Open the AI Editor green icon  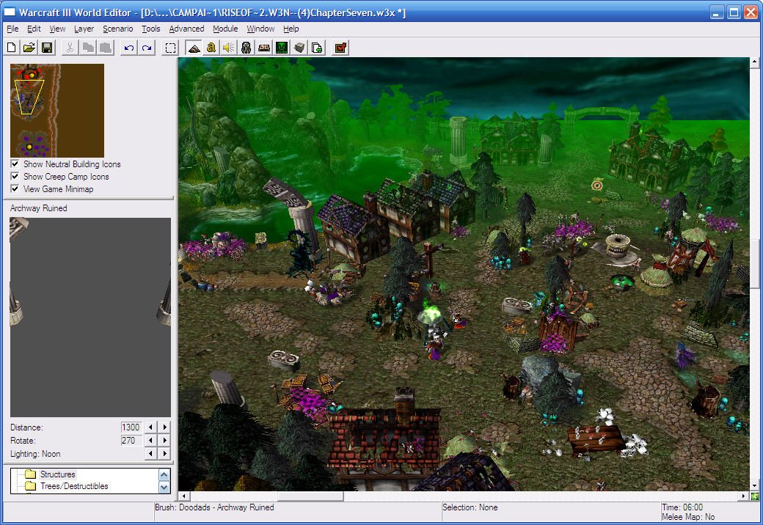282,48
